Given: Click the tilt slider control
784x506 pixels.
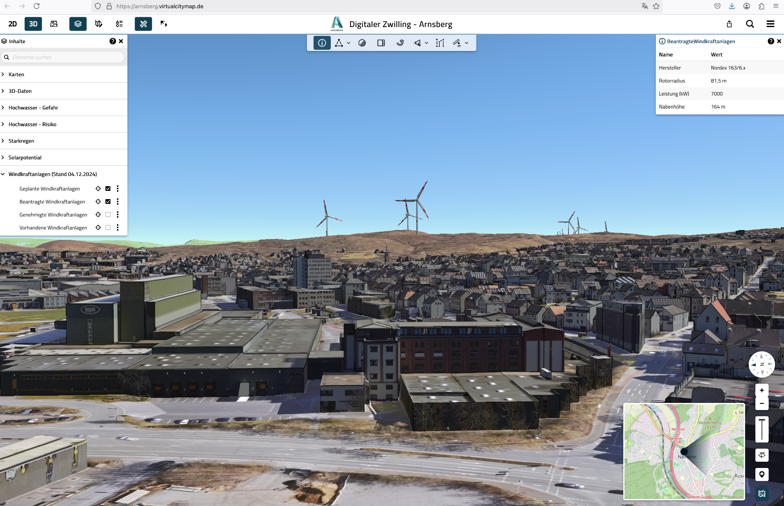Looking at the screenshot, I should coord(762,429).
